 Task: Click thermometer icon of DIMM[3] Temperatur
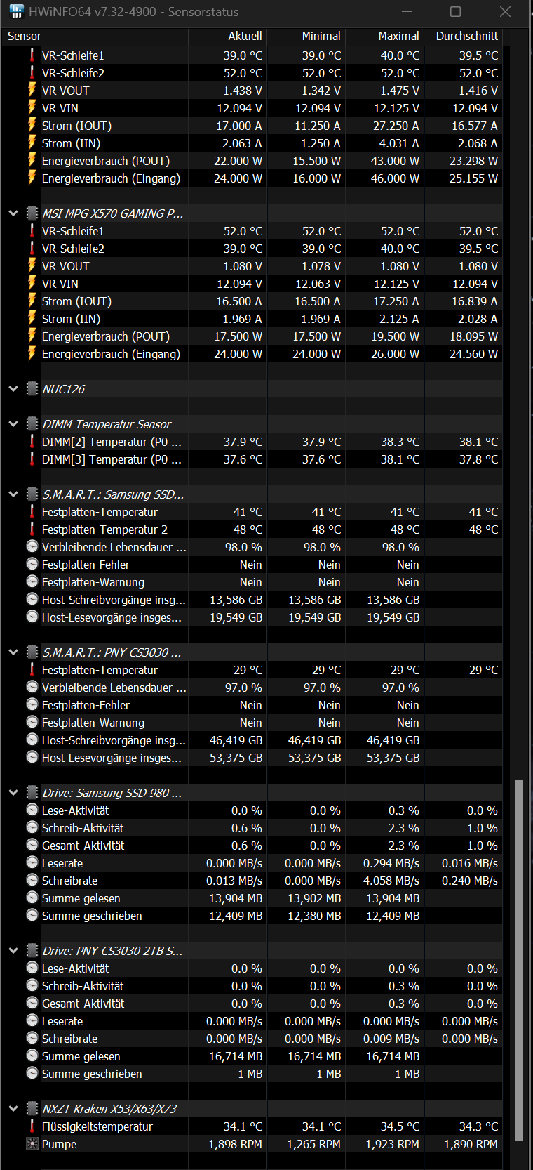(x=32, y=459)
